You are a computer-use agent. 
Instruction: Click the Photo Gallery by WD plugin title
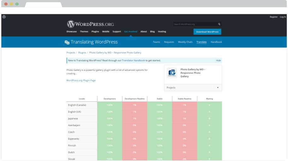click(x=193, y=73)
